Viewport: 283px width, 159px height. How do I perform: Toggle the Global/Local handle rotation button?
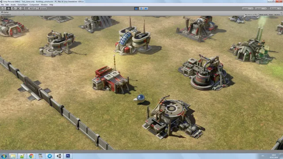pyautogui.click(x=42, y=8)
